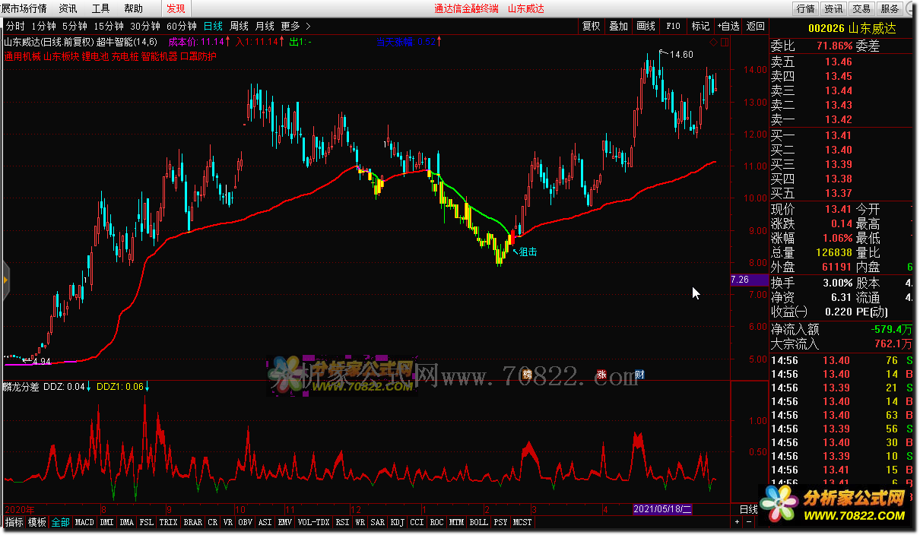Click the diamond icon in chart corner
The height and width of the screenshot is (535, 920).
click(714, 43)
